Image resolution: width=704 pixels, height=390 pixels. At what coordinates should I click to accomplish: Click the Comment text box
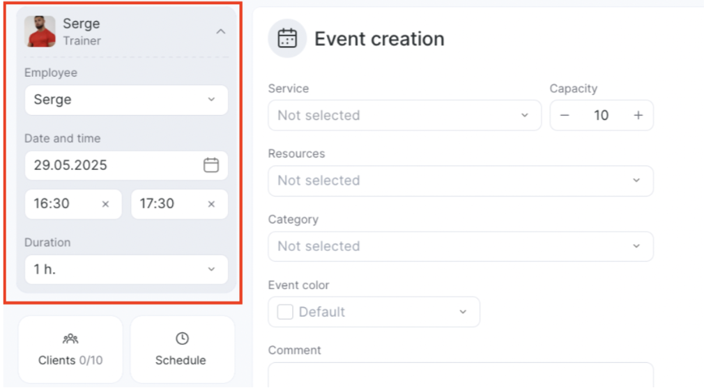pyautogui.click(x=461, y=375)
